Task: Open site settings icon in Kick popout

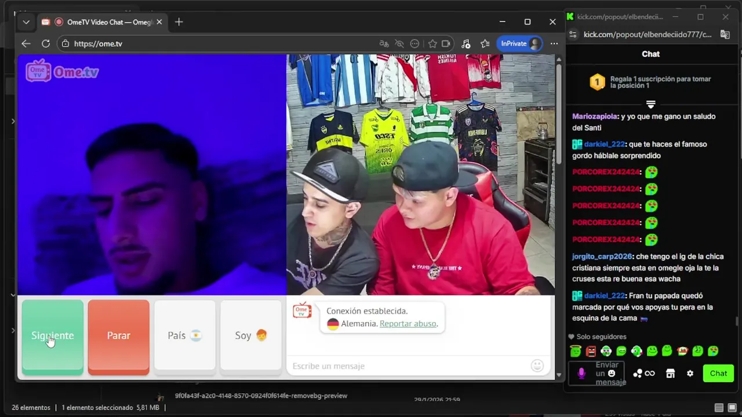Action: click(x=573, y=35)
